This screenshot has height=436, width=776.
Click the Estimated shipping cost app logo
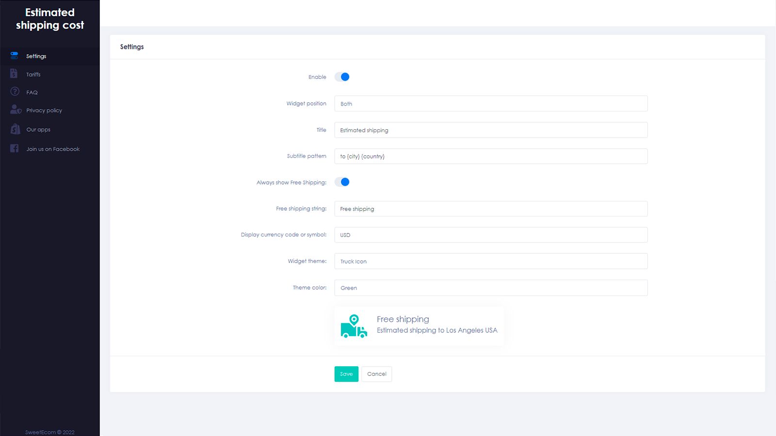click(50, 19)
